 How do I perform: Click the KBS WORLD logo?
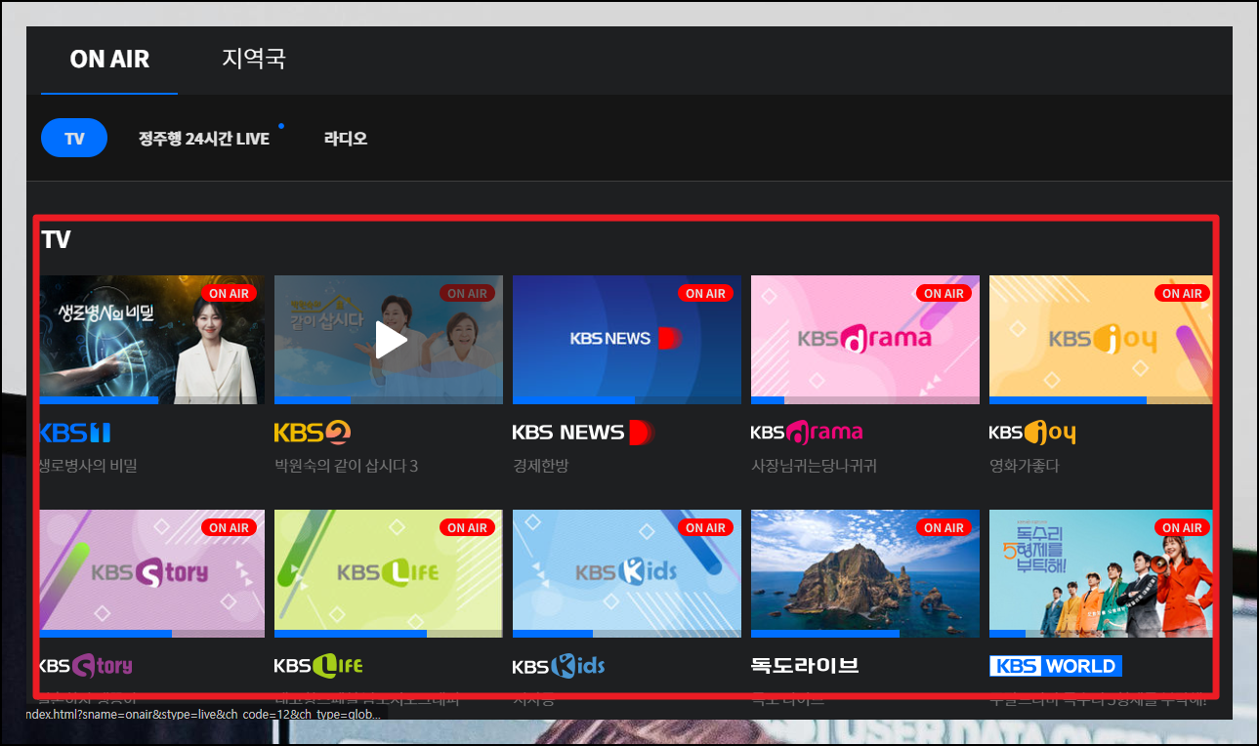[x=1056, y=666]
